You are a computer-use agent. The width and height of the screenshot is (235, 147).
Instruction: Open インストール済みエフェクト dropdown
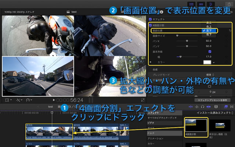[x=215, y=113]
